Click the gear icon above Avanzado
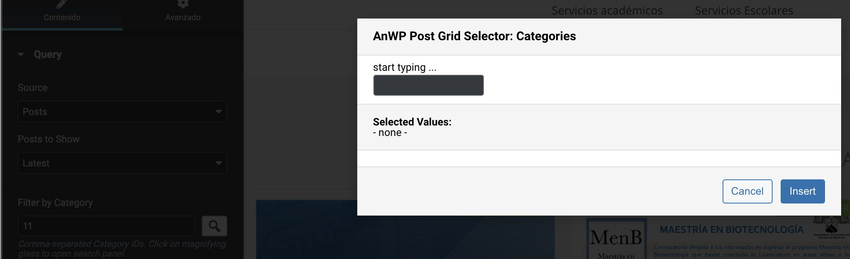The width and height of the screenshot is (850, 259). coord(183,4)
